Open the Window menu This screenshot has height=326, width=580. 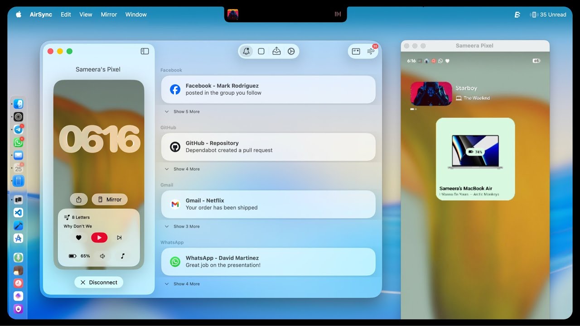(136, 14)
